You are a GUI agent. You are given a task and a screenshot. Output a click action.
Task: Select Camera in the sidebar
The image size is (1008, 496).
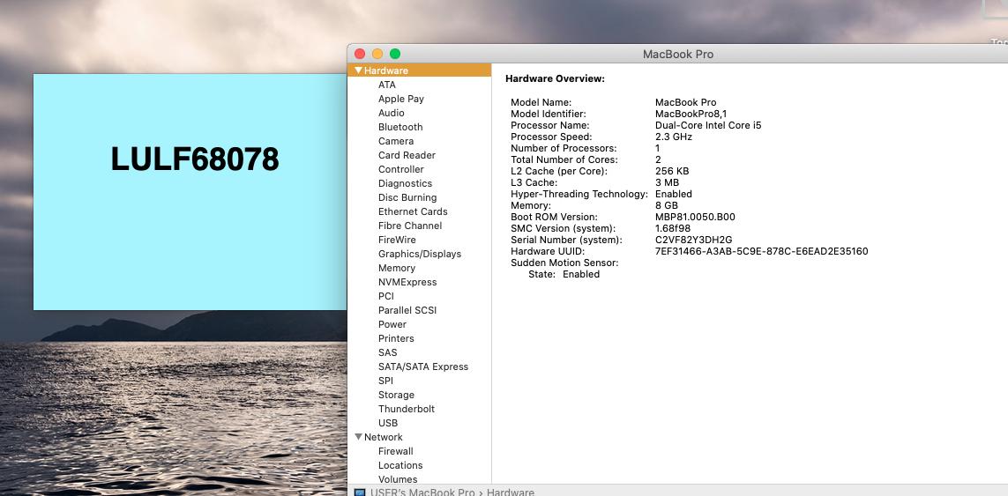[x=396, y=141]
